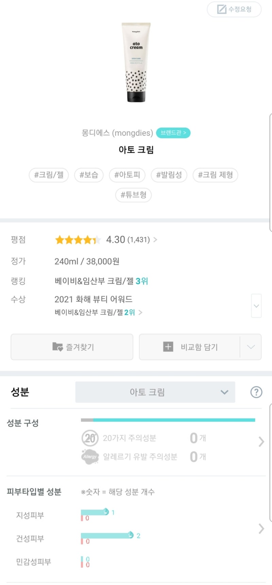Open the compare box dropdown arrow
This screenshot has width=272, height=585.
click(251, 347)
